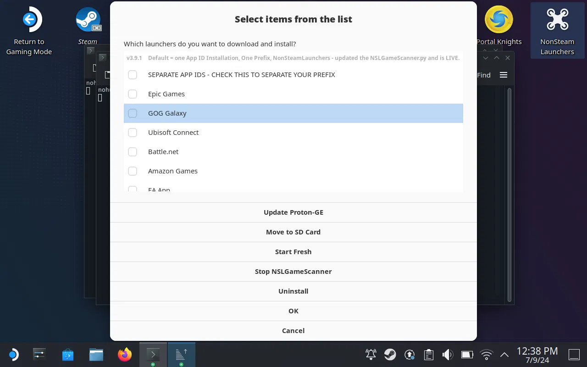Select the NonSteam Launchers desktop icon
Viewport: 587px width, 367px height.
pos(557,30)
